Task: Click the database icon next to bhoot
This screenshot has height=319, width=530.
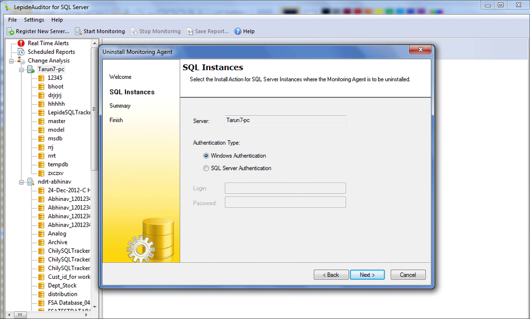Action: (x=41, y=87)
